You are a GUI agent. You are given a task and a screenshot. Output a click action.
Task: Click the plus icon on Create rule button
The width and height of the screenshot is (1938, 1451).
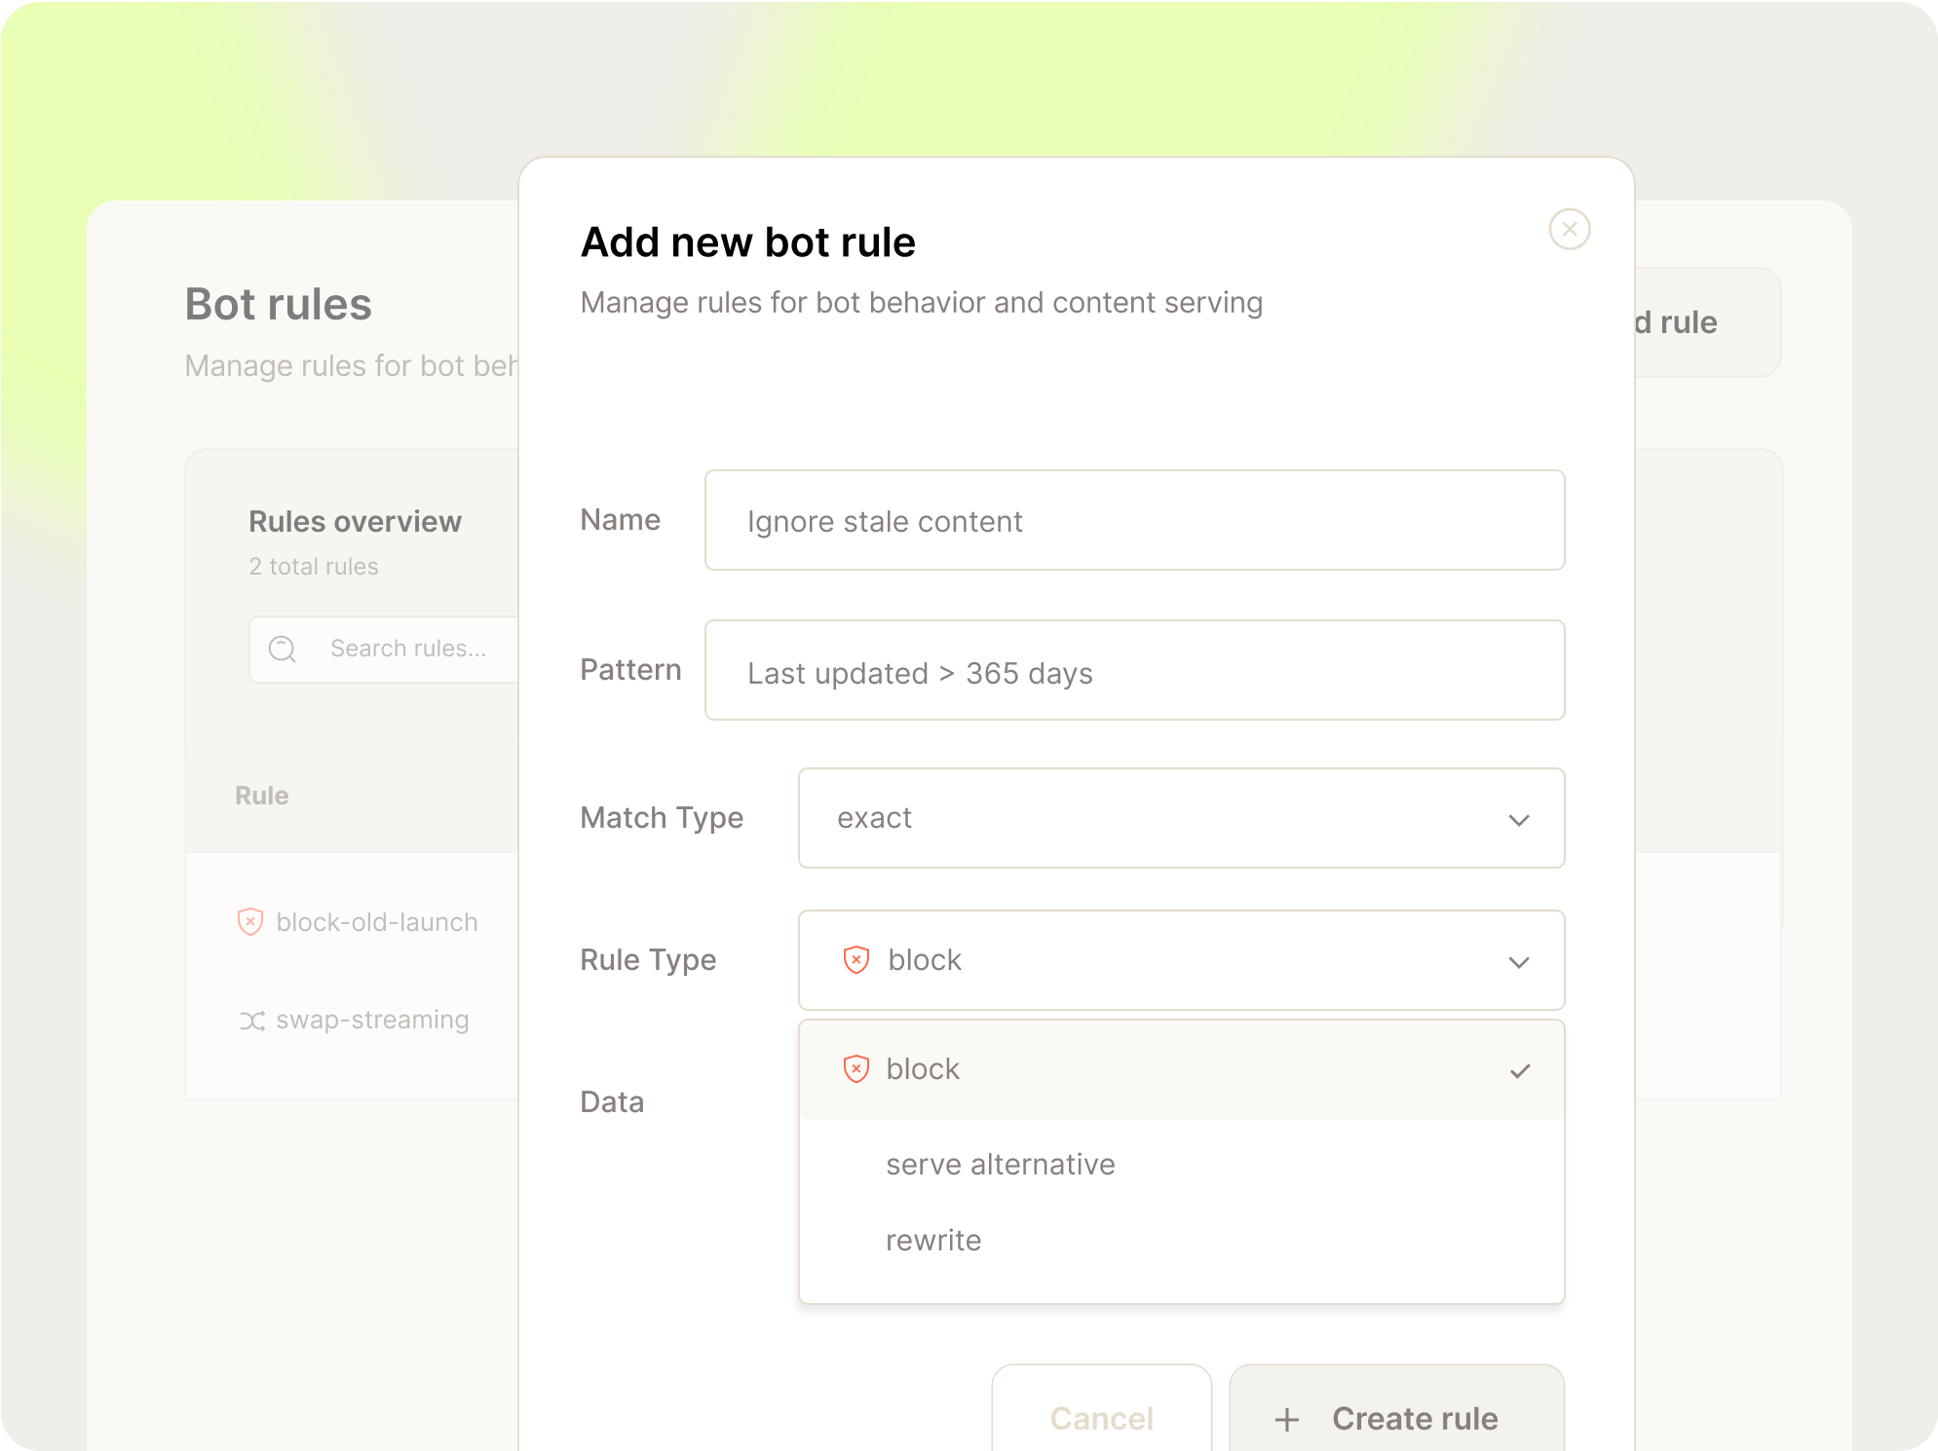point(1286,1419)
